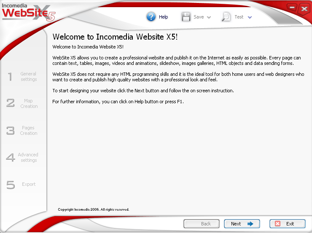This screenshot has width=312, height=233.
Task: Click the number 2 step icon
Action: [11, 103]
